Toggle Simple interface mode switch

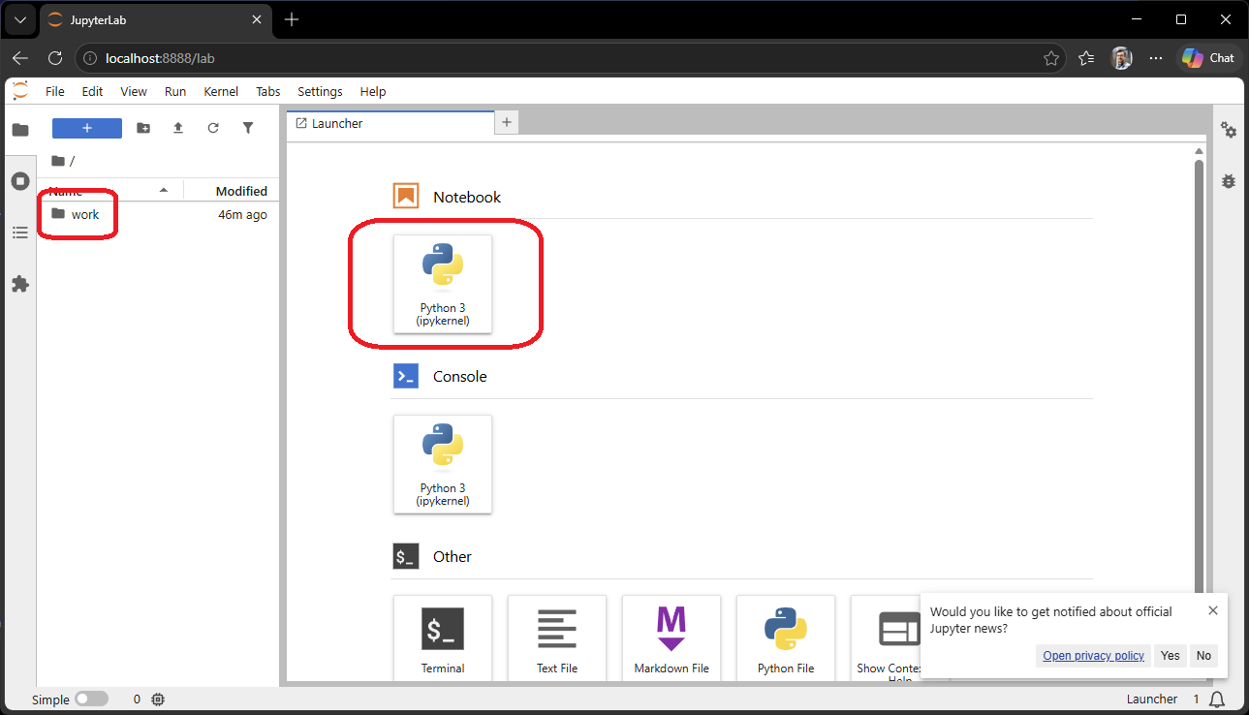(92, 699)
